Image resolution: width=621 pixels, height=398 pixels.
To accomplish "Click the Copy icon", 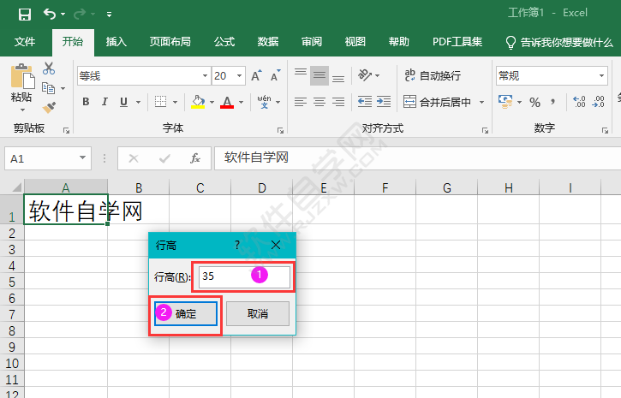I will [x=48, y=88].
